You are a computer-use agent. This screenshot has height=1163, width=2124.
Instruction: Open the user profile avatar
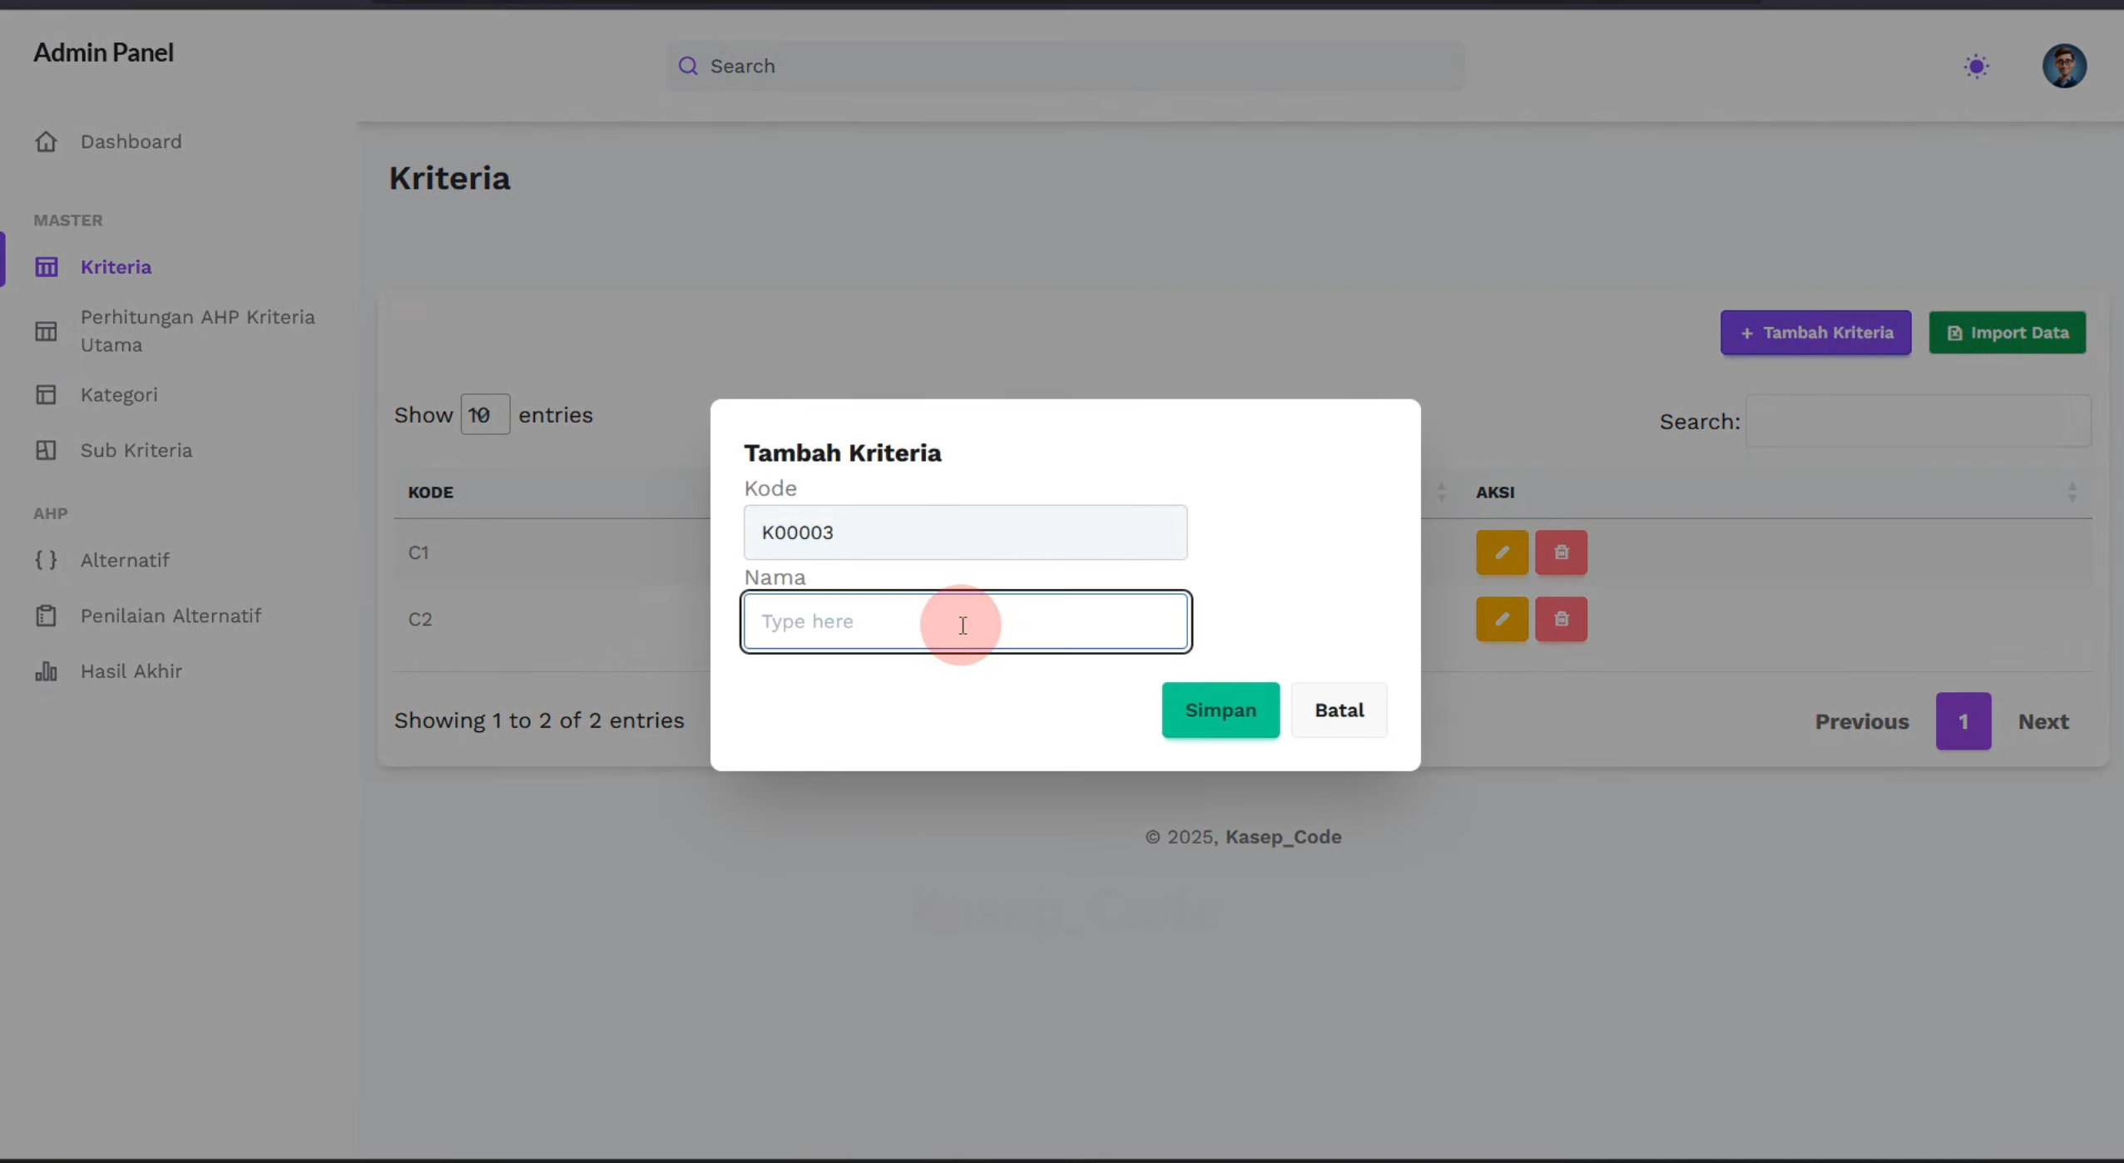click(2064, 66)
